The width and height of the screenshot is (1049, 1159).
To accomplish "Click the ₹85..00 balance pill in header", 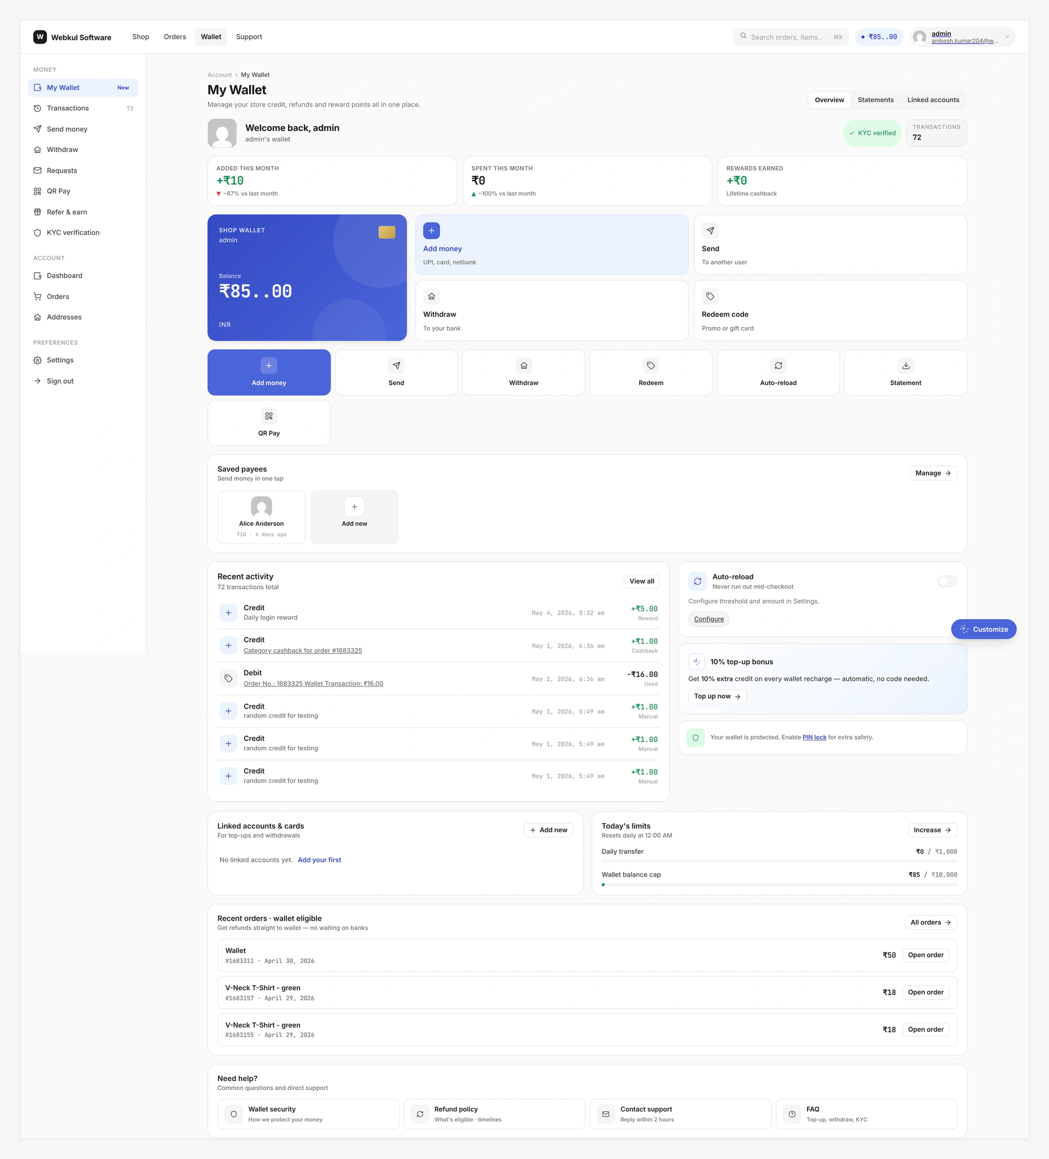I will (879, 37).
